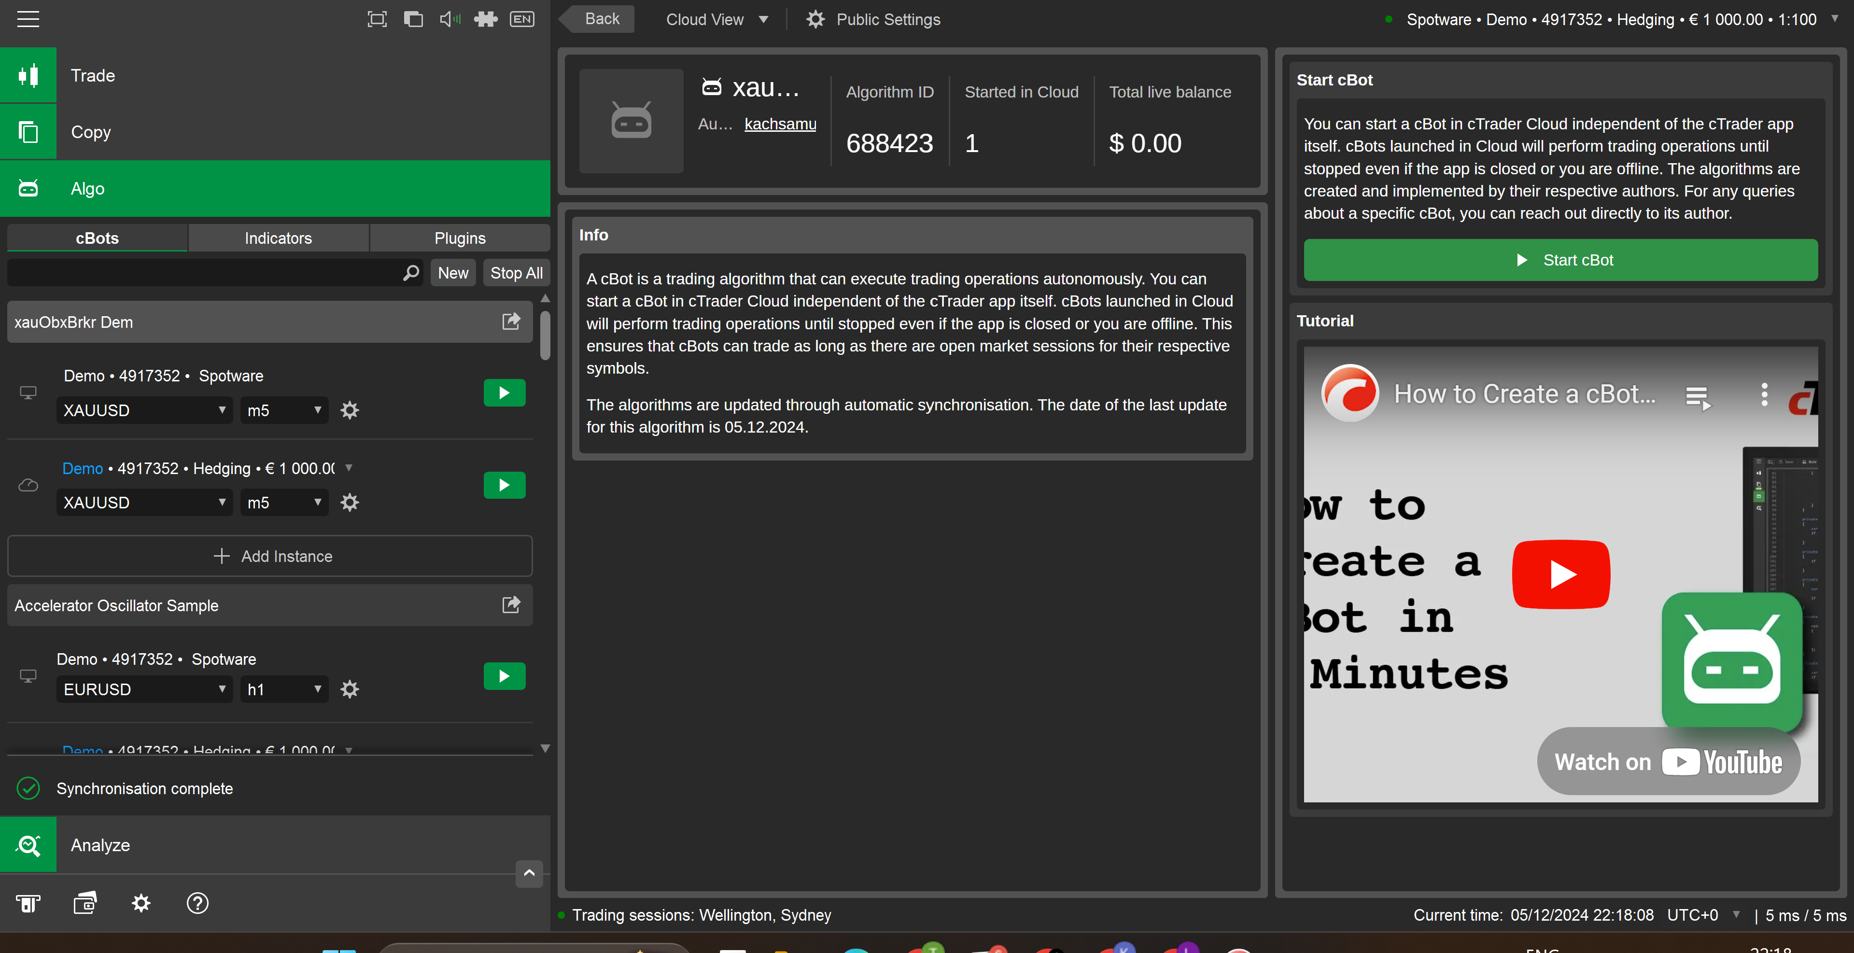Create a New cBot

pyautogui.click(x=453, y=273)
